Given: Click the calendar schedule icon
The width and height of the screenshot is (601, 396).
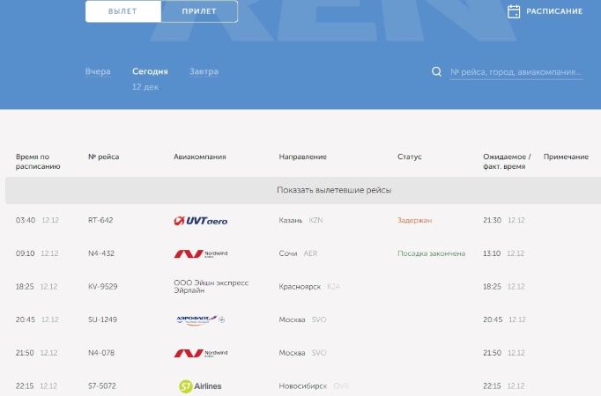Looking at the screenshot, I should tap(514, 11).
